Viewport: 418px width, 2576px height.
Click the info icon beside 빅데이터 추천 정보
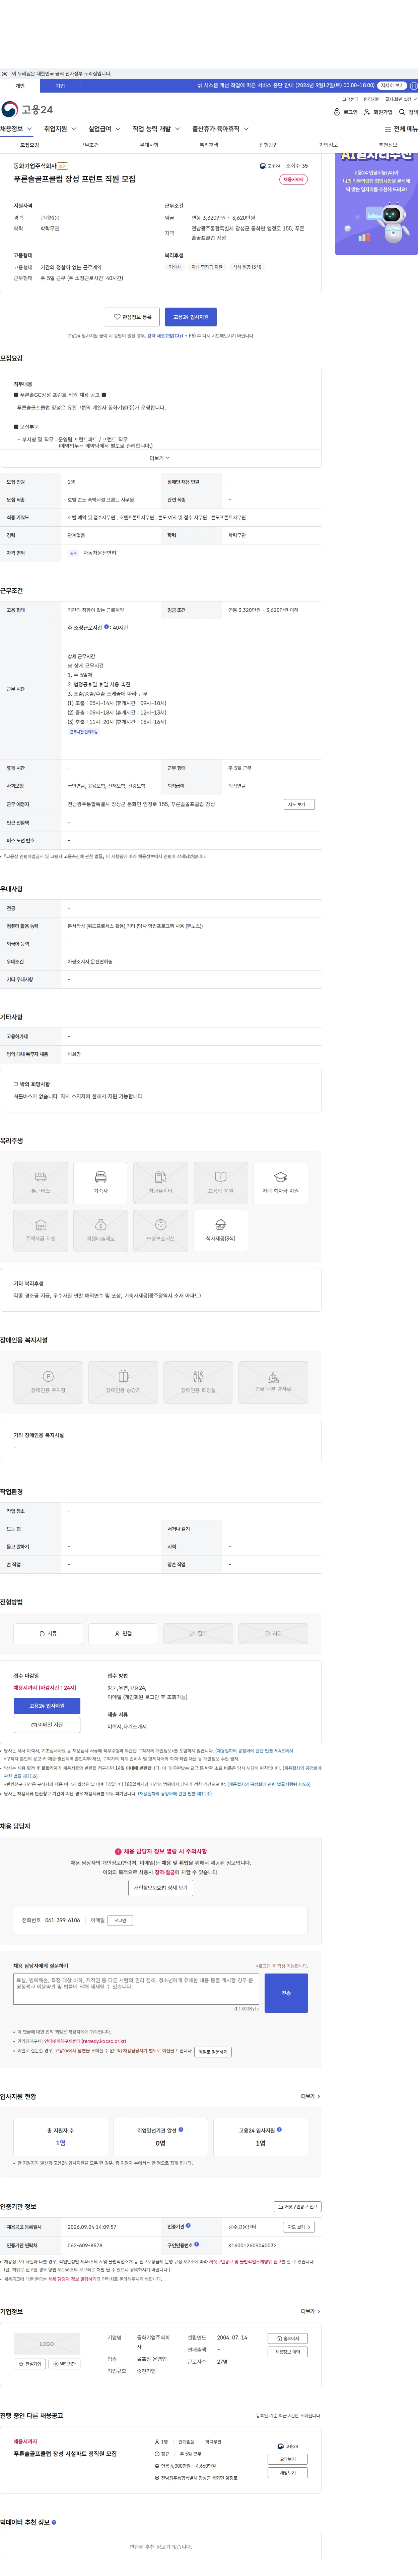coord(54,2522)
